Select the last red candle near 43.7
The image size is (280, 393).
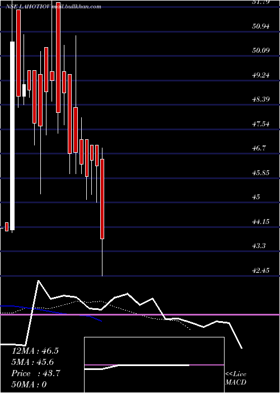(102, 199)
